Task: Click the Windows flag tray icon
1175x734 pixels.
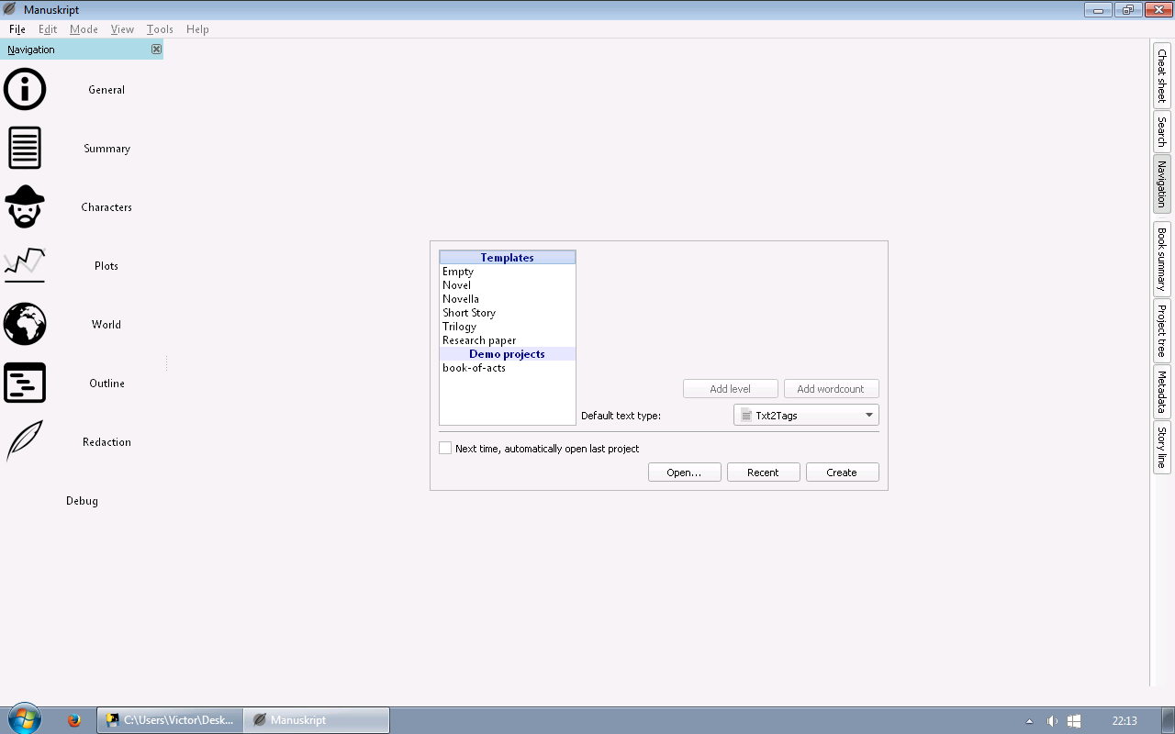Action: tap(1074, 721)
